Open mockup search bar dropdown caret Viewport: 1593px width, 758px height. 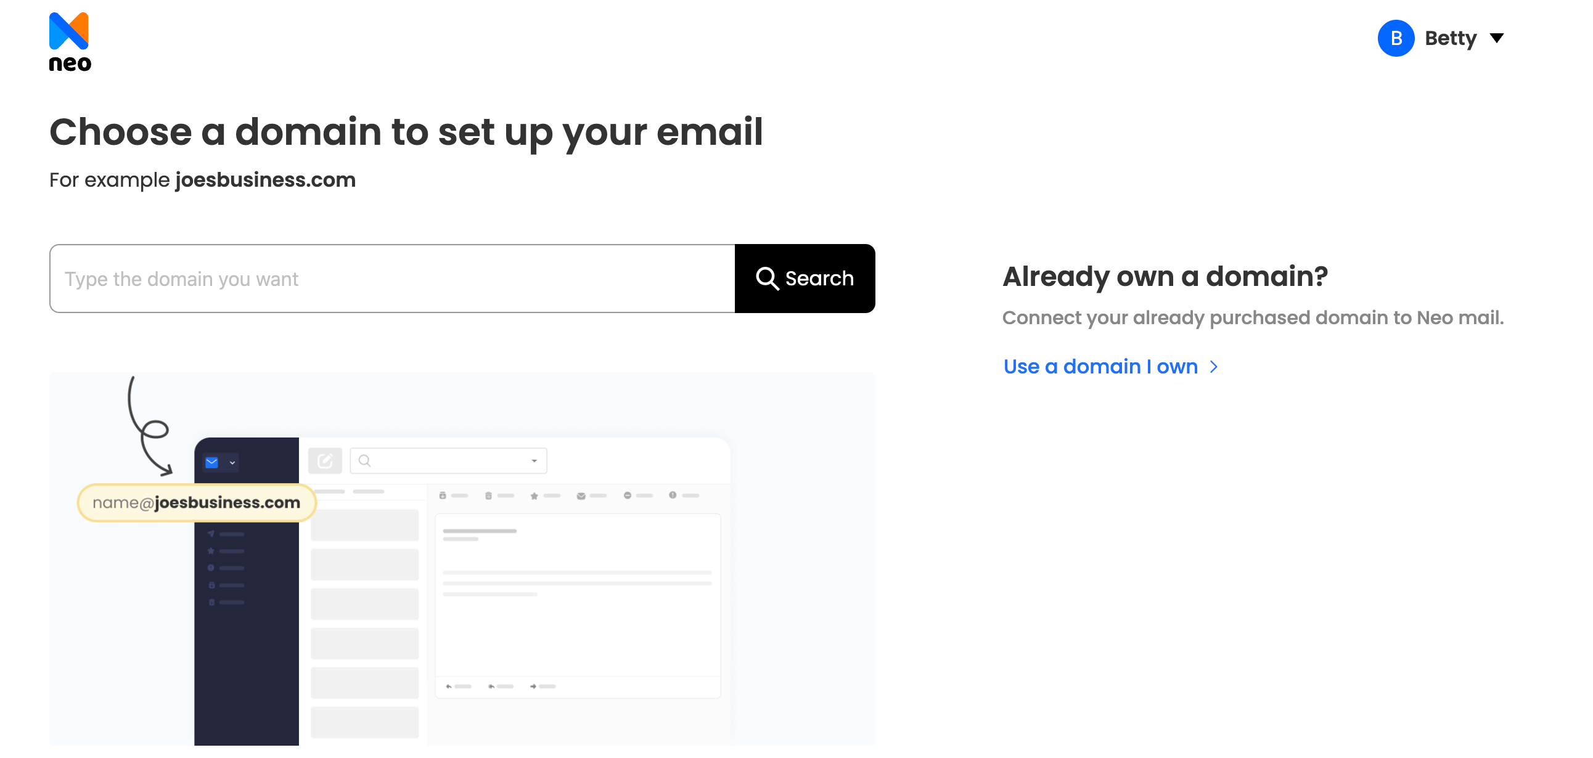[x=534, y=460]
